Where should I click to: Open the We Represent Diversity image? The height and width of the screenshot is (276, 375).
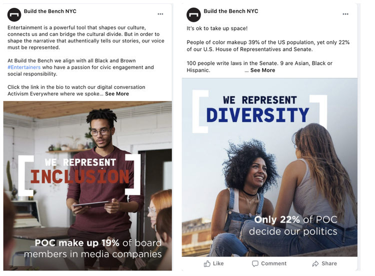pyautogui.click(x=269, y=167)
